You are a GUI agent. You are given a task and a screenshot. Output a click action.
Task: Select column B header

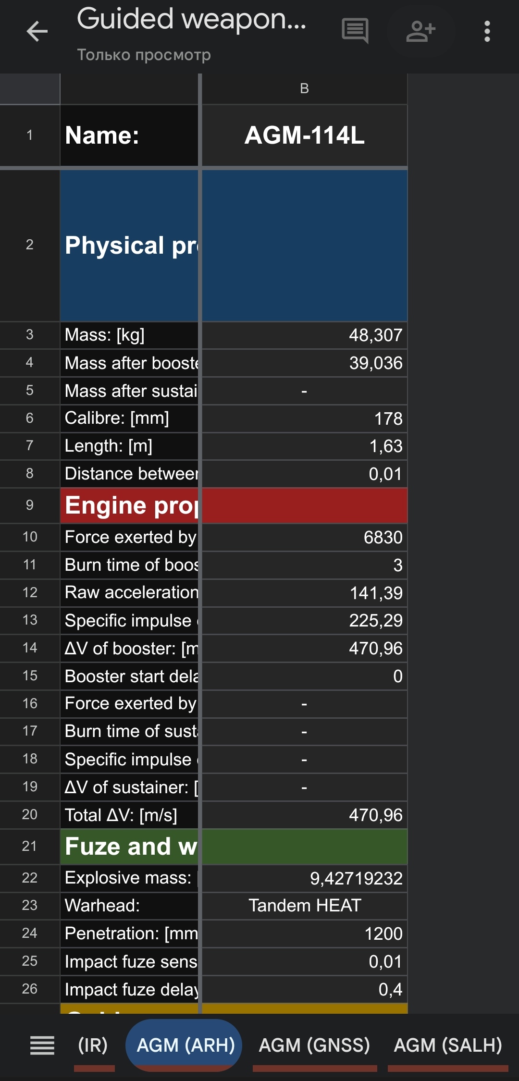(304, 89)
